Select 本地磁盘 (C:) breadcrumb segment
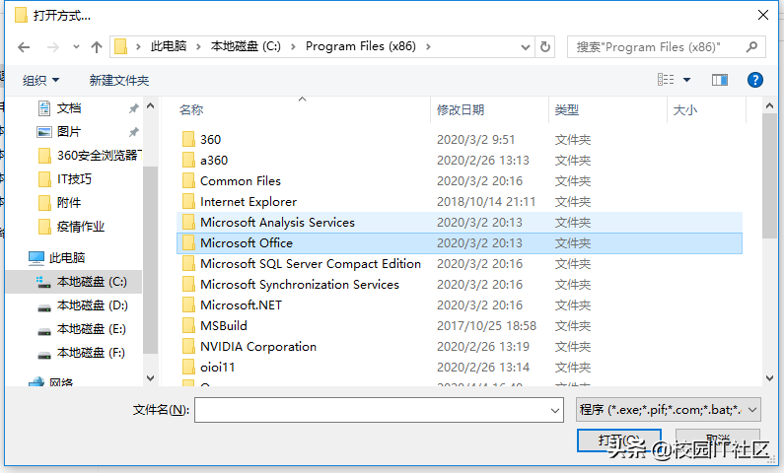784x473 pixels. click(246, 46)
